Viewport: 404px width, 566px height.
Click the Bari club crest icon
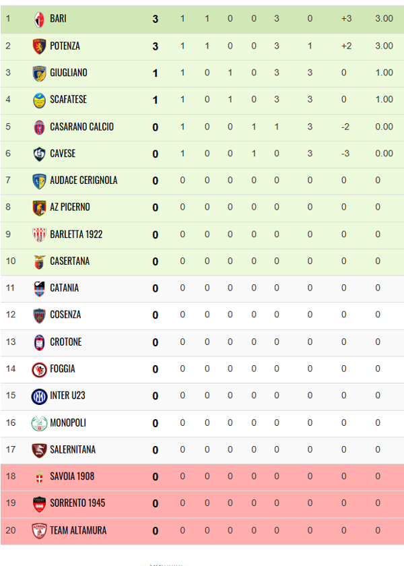(39, 20)
